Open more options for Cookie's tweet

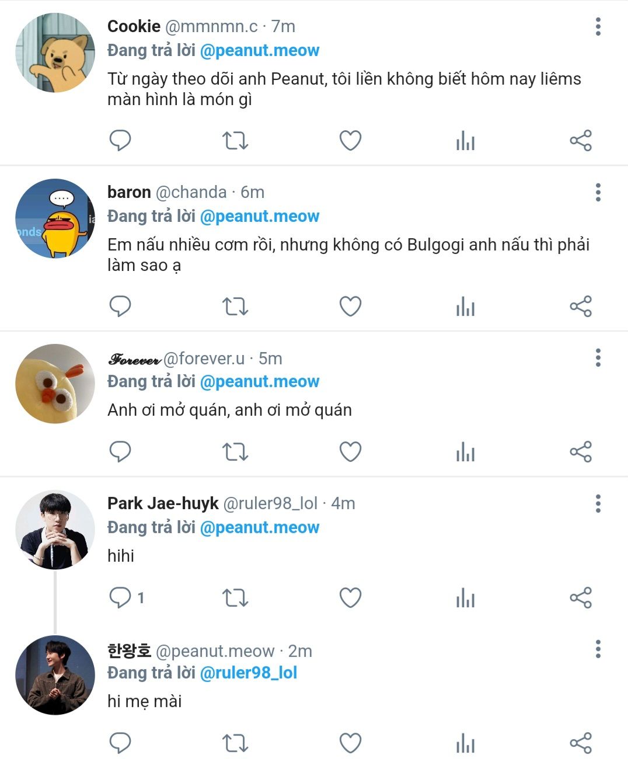click(x=598, y=27)
